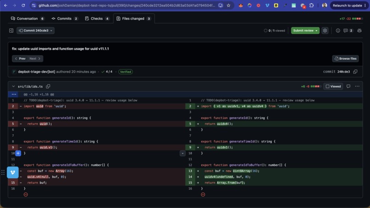370x208 pixels.
Task: Click the teal square extension icon
Action: [293, 6]
